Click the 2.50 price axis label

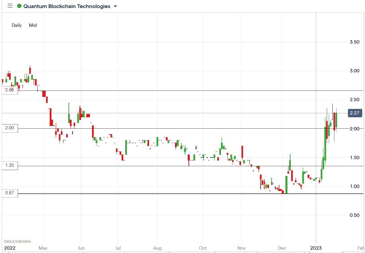pos(355,100)
